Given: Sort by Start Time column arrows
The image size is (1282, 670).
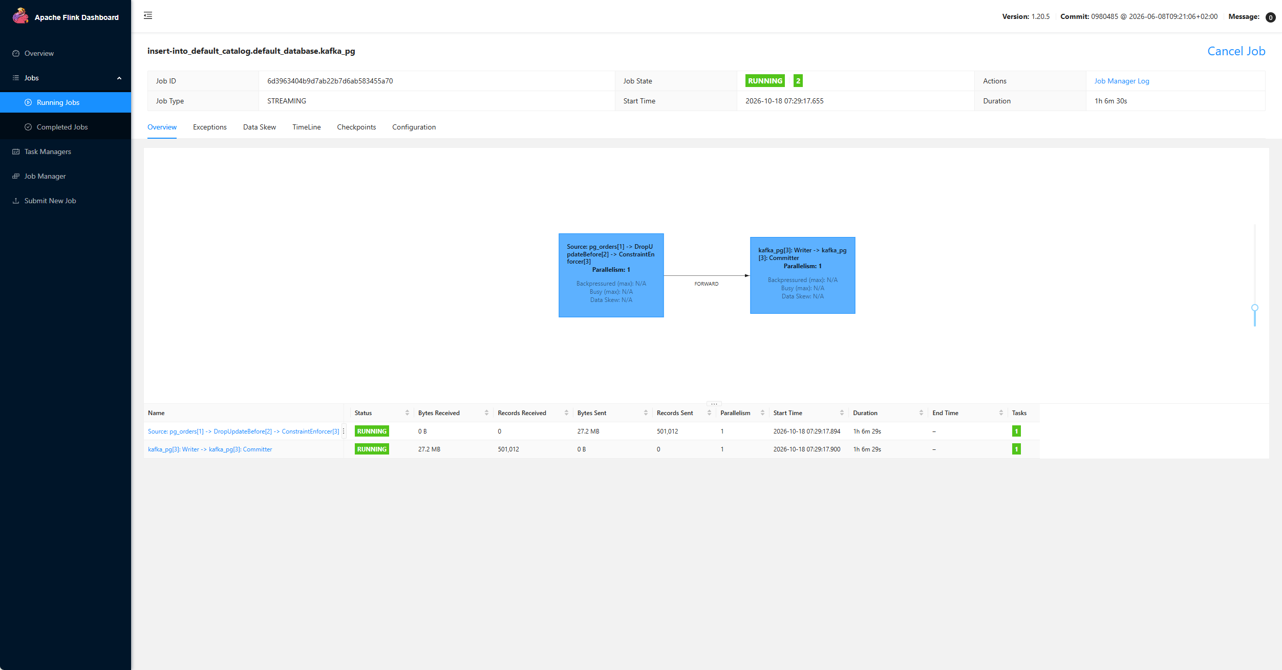Looking at the screenshot, I should [x=842, y=413].
